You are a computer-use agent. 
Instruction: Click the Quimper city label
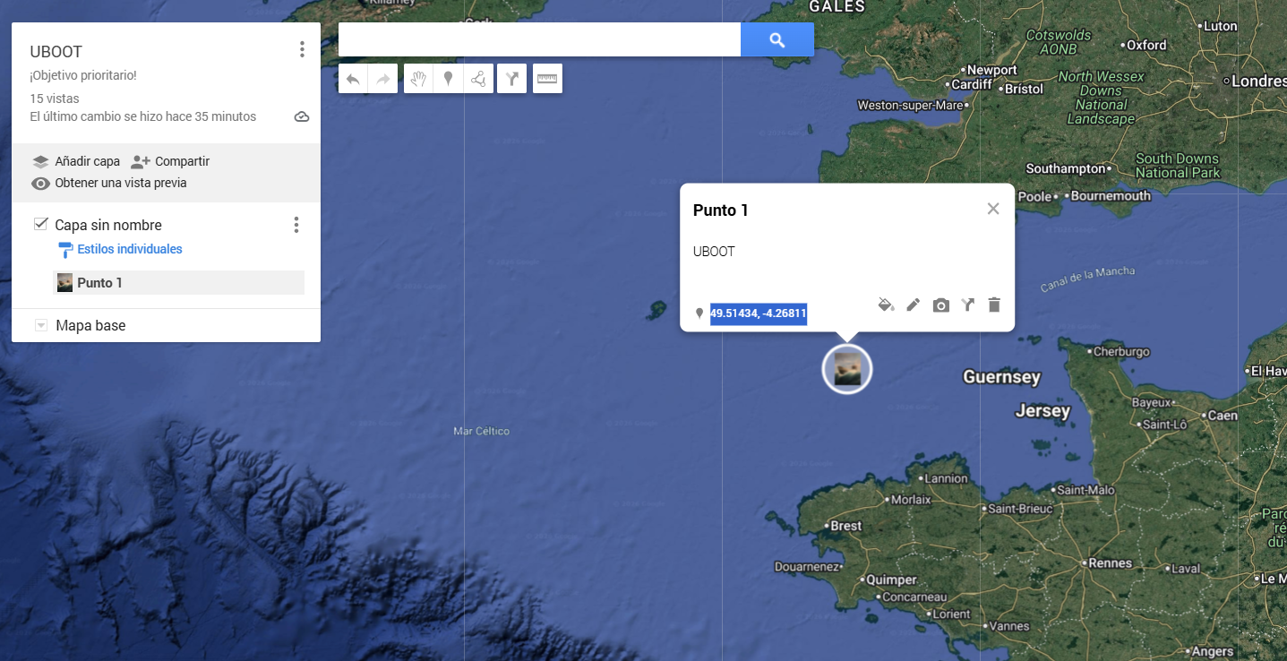click(892, 579)
